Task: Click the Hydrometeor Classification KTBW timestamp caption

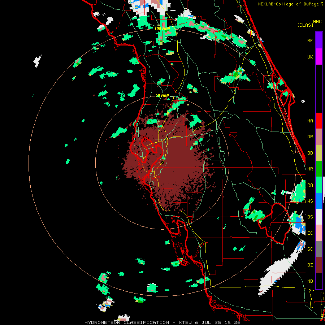Action: coord(162,322)
